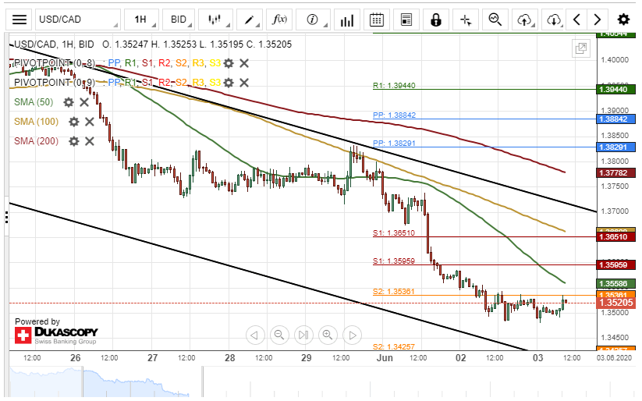This screenshot has width=642, height=401.
Task: Click the detach chart popout icon
Action: tap(581, 48)
